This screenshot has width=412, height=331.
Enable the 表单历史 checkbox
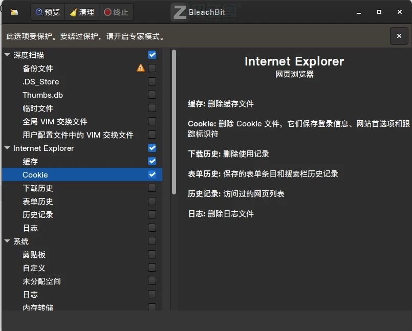click(152, 201)
